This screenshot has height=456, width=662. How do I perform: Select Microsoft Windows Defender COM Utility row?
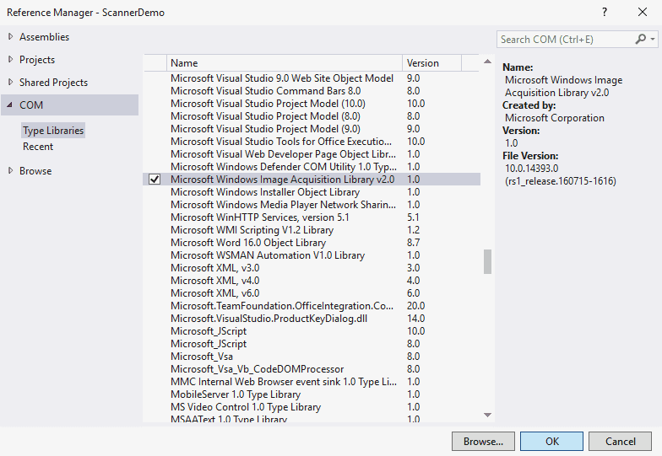312,167
